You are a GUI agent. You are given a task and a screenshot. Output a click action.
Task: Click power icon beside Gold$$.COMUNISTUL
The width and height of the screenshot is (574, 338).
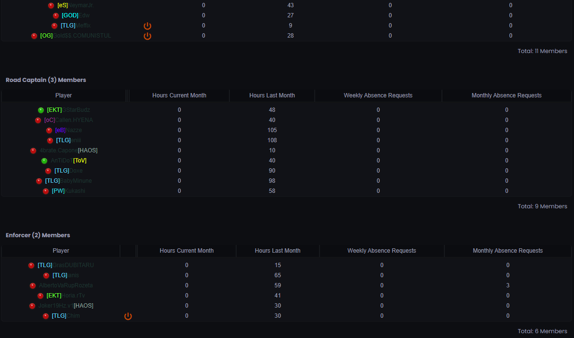click(147, 36)
